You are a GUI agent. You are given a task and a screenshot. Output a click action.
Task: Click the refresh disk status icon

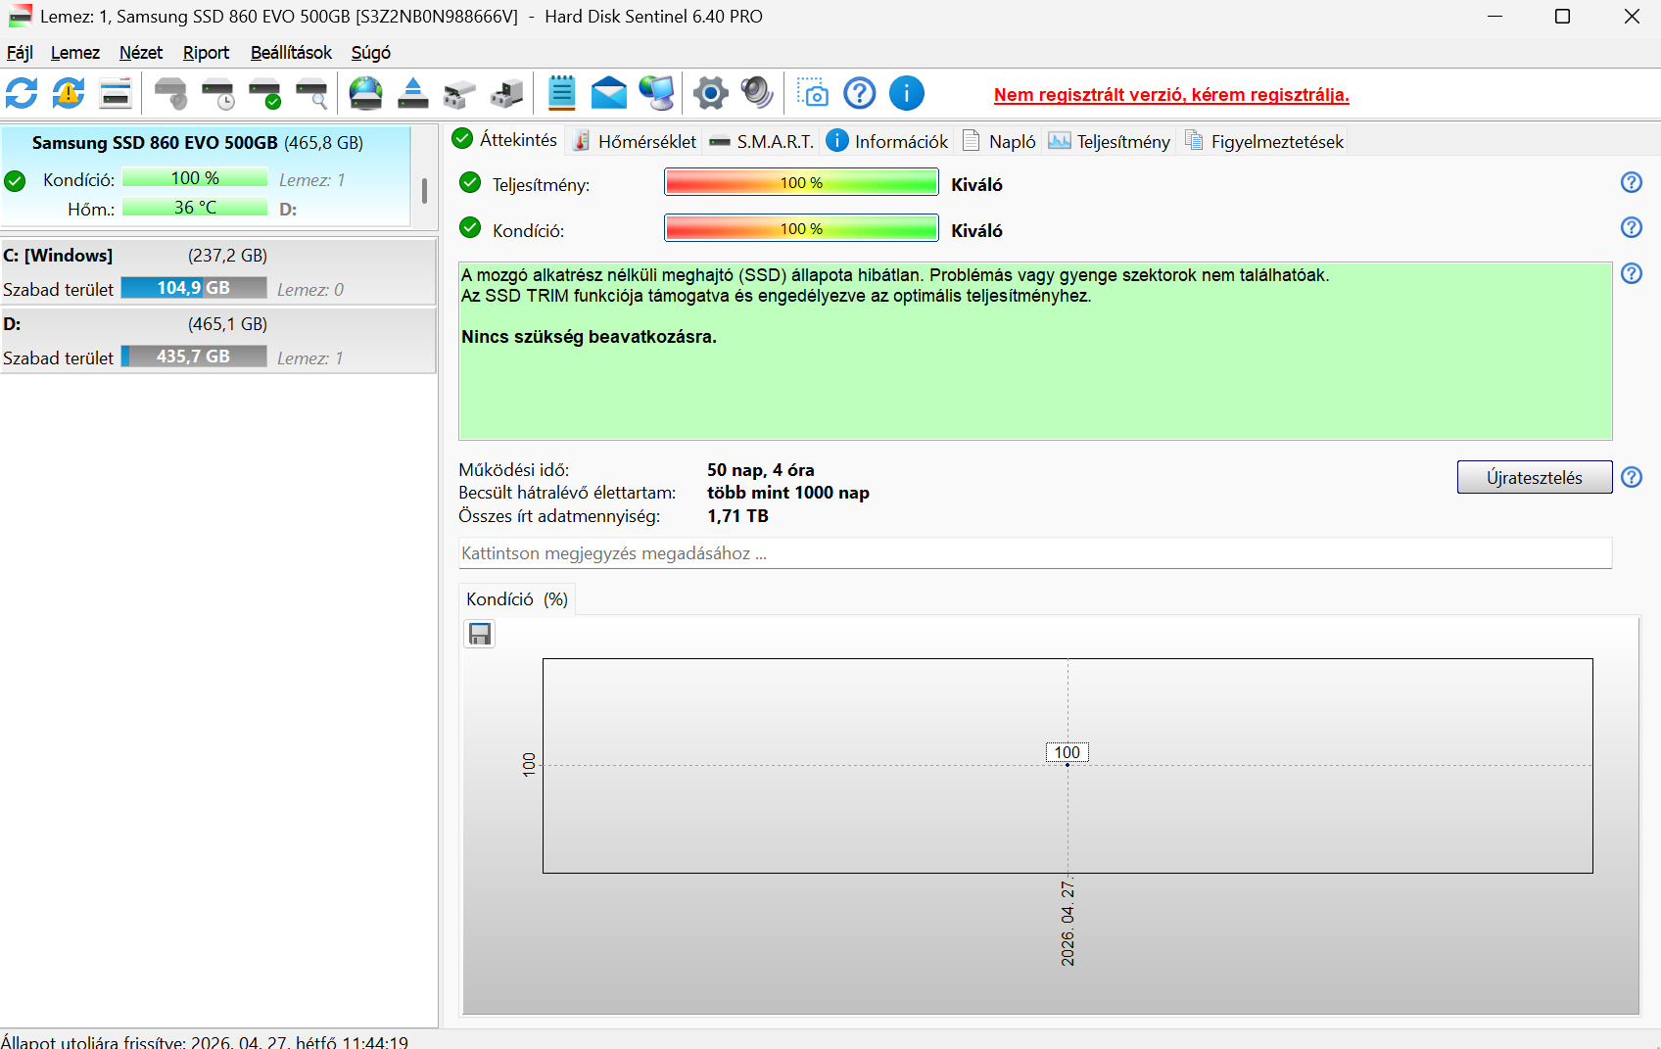click(x=22, y=94)
